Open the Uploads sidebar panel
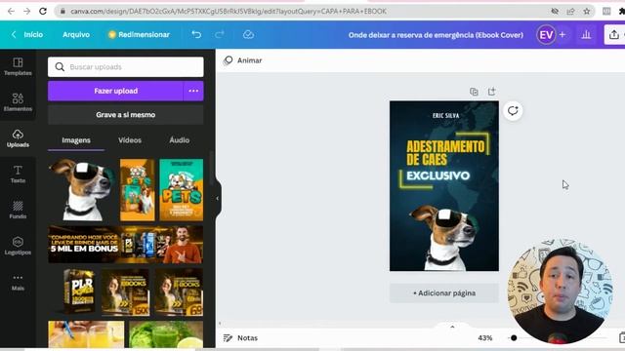 pyautogui.click(x=18, y=138)
